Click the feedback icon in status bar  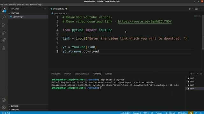tap(196, 113)
